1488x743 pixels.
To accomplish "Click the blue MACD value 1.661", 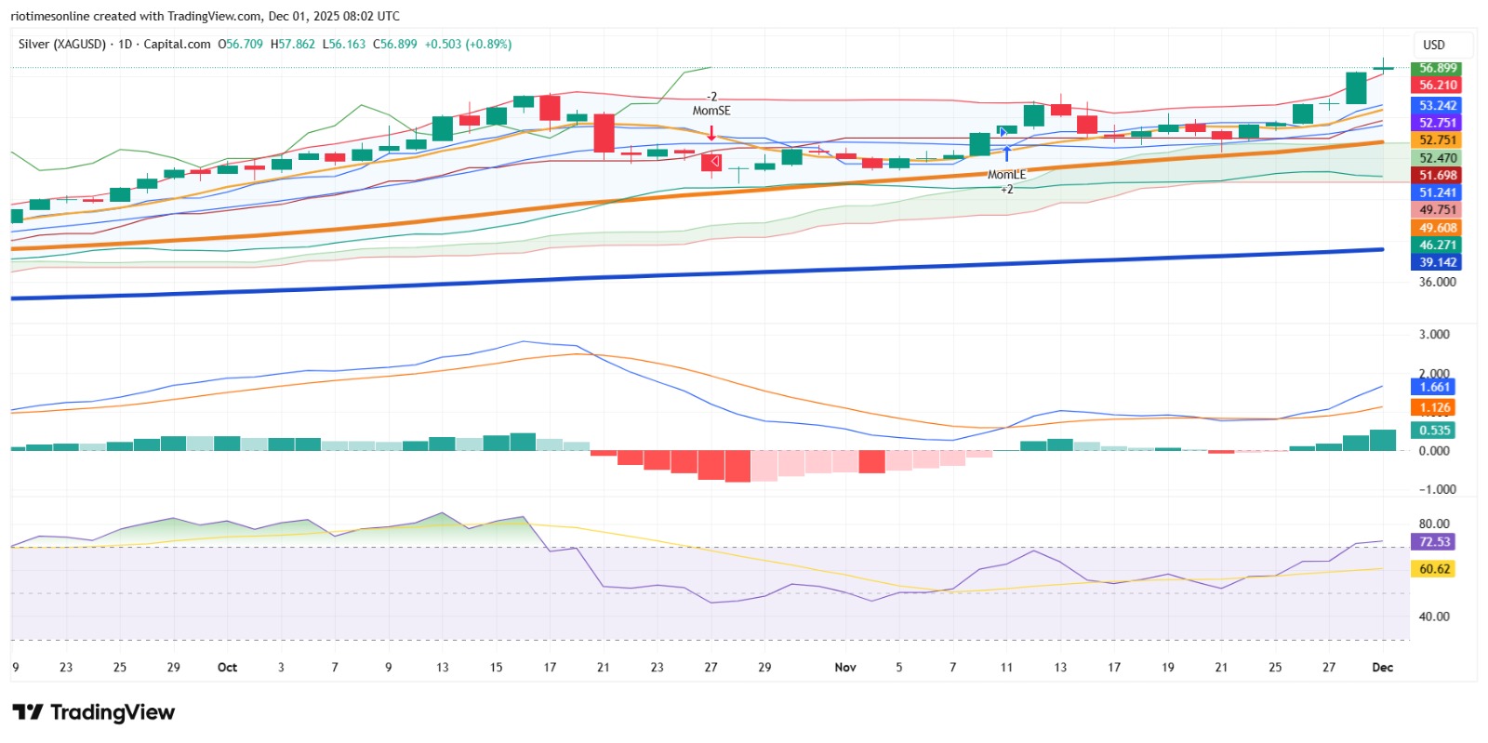I will click(1434, 387).
